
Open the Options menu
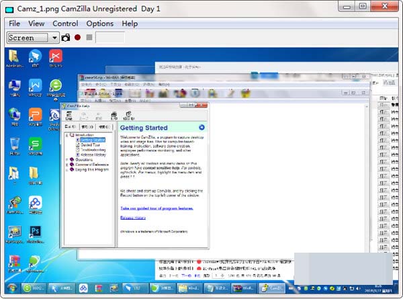[99, 24]
